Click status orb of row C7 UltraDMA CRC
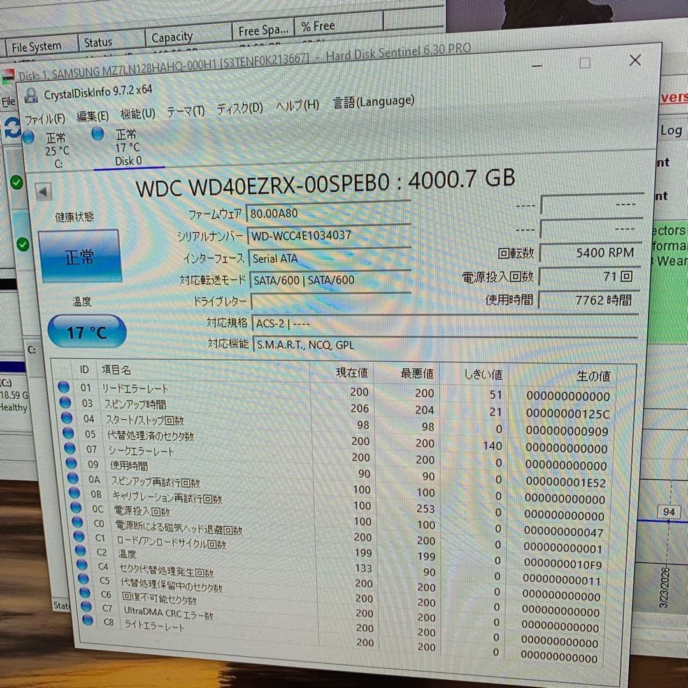Viewport: 688px width, 688px height. point(87,606)
